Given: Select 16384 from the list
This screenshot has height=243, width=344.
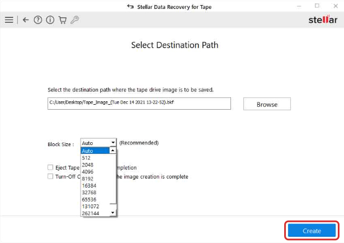Looking at the screenshot, I should pos(95,186).
